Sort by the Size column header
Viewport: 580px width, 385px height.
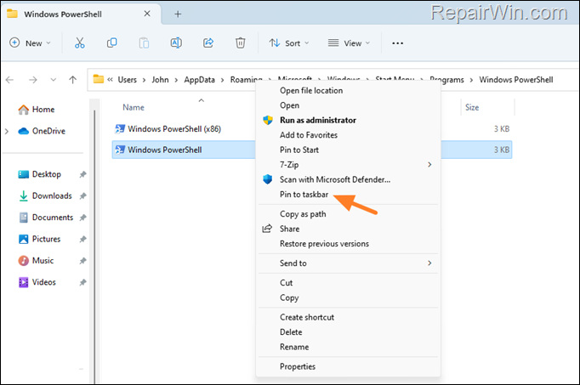[472, 108]
